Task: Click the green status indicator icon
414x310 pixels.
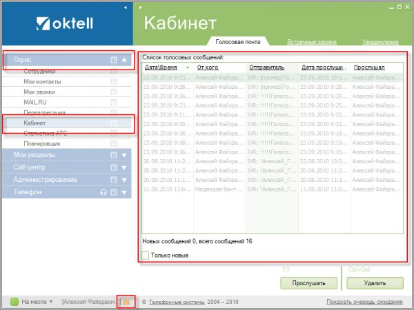Action: 14,302
